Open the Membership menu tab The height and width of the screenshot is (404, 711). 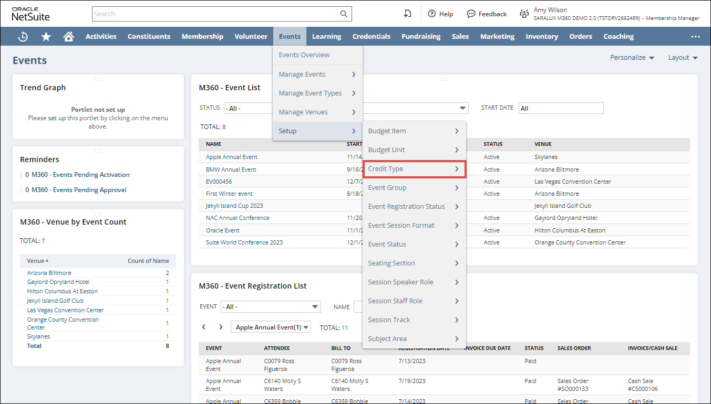[x=202, y=37]
